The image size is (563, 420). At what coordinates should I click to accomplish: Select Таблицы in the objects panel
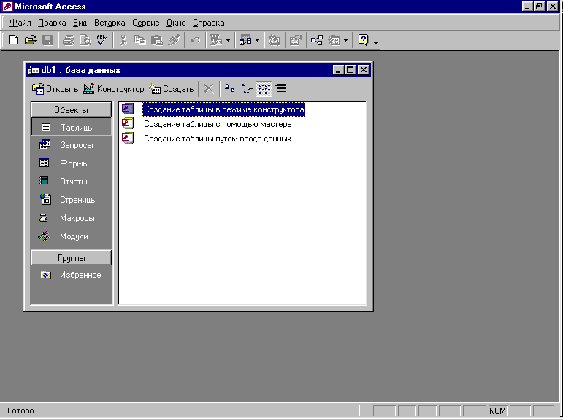click(x=72, y=128)
